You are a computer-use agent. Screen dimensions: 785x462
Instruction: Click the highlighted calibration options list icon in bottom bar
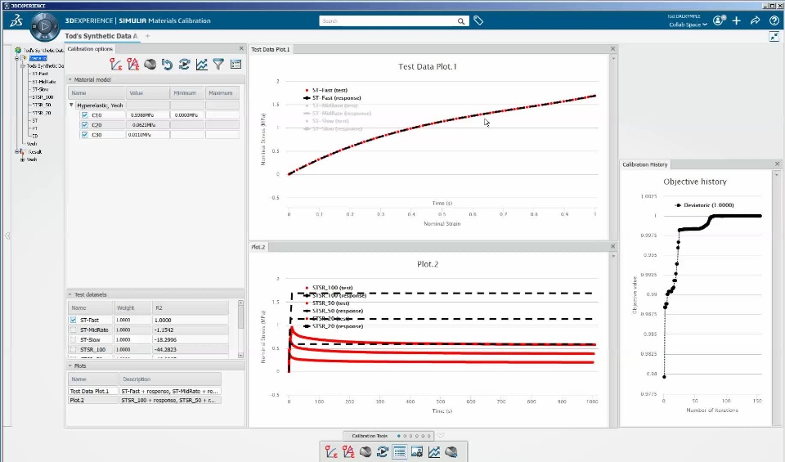pyautogui.click(x=400, y=451)
